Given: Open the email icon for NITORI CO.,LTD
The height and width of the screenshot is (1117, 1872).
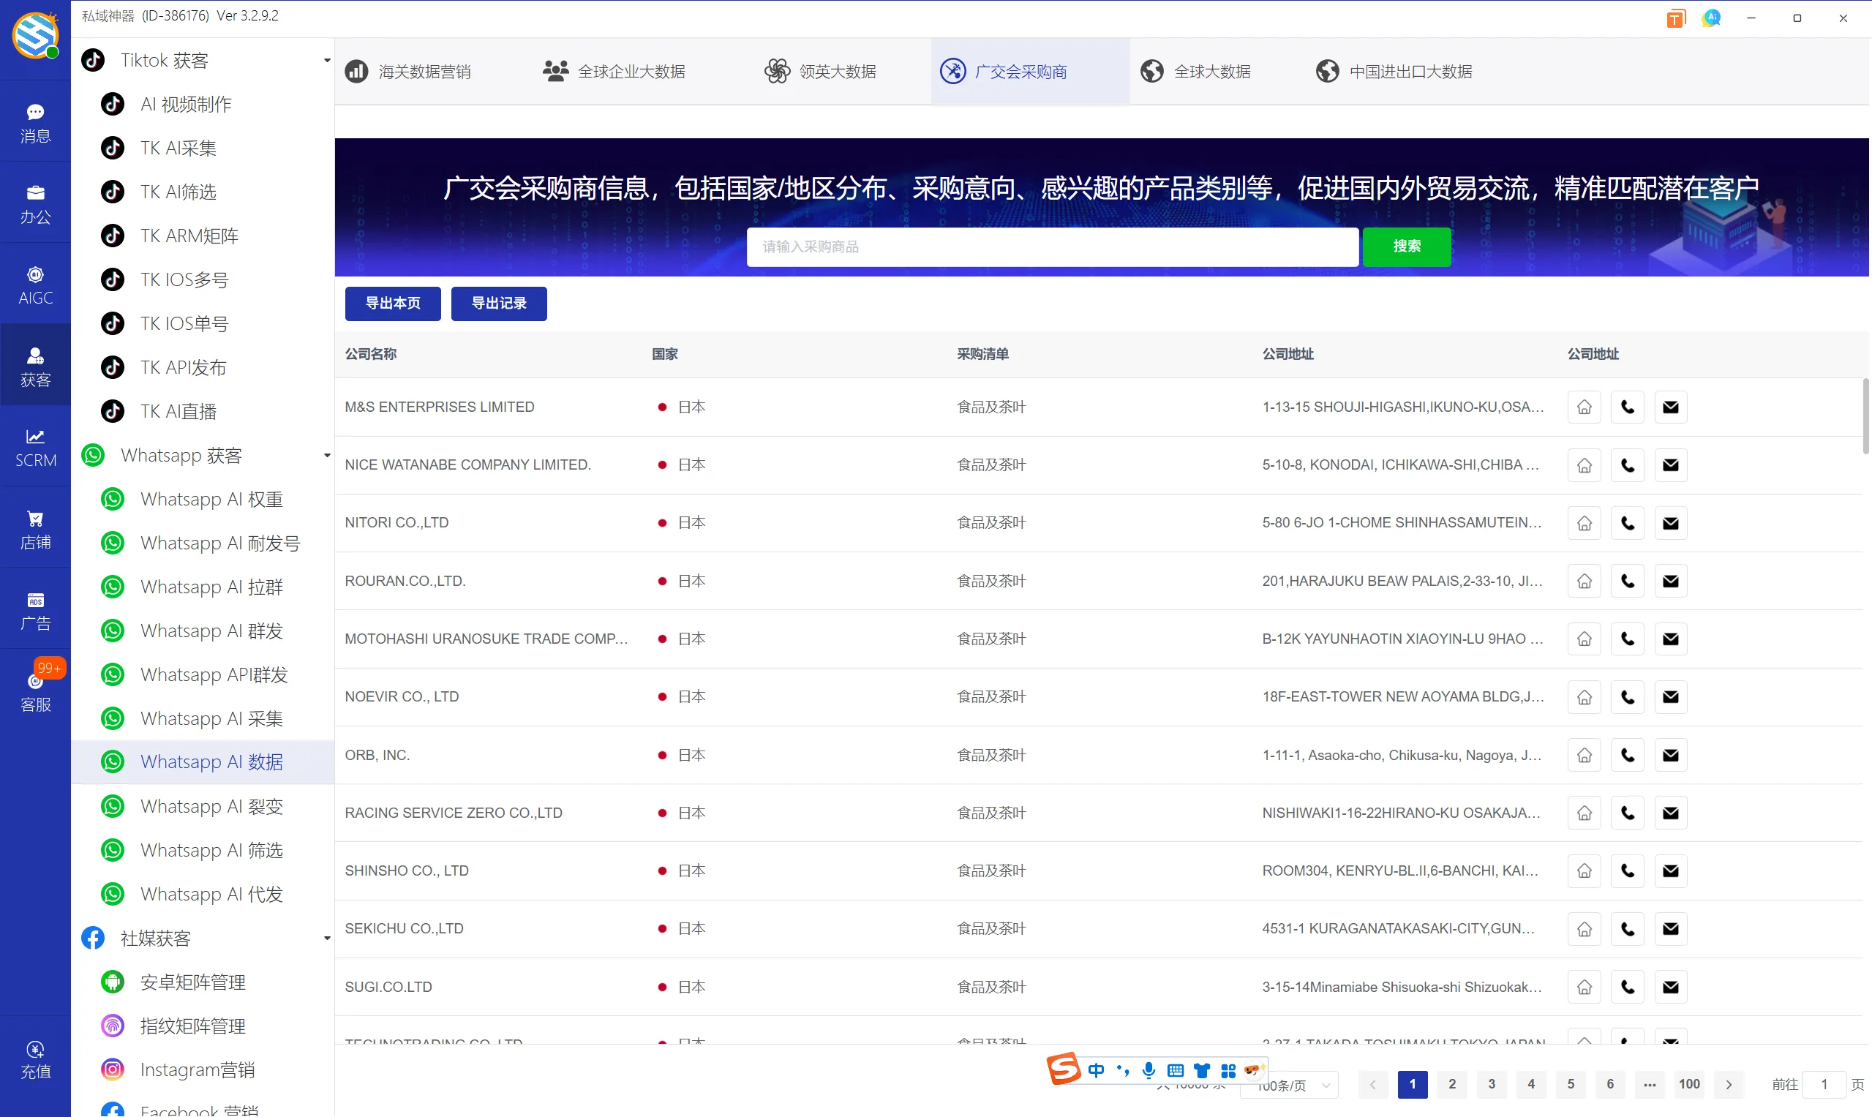Looking at the screenshot, I should click(1670, 522).
